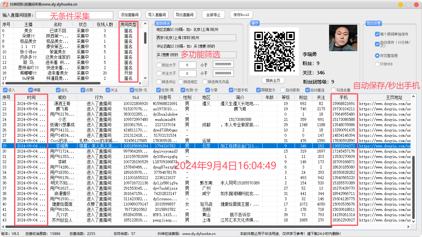Click the 直播间链接 input field

point(74,15)
